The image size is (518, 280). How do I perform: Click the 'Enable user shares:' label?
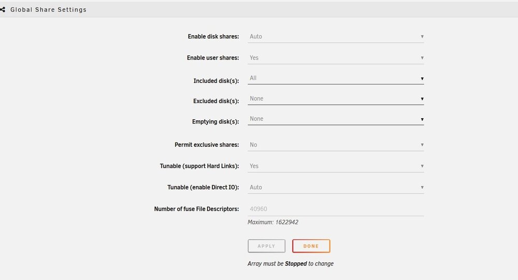(213, 58)
